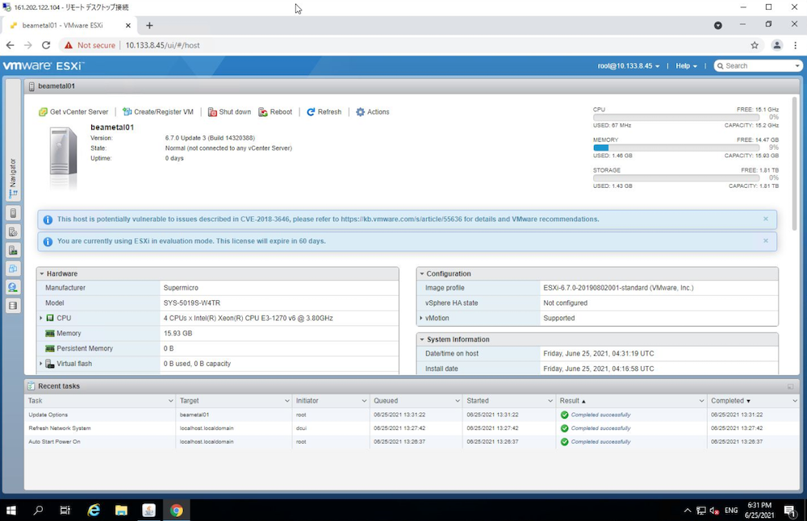Open the Host icon in collapsed navigator

pos(12,214)
